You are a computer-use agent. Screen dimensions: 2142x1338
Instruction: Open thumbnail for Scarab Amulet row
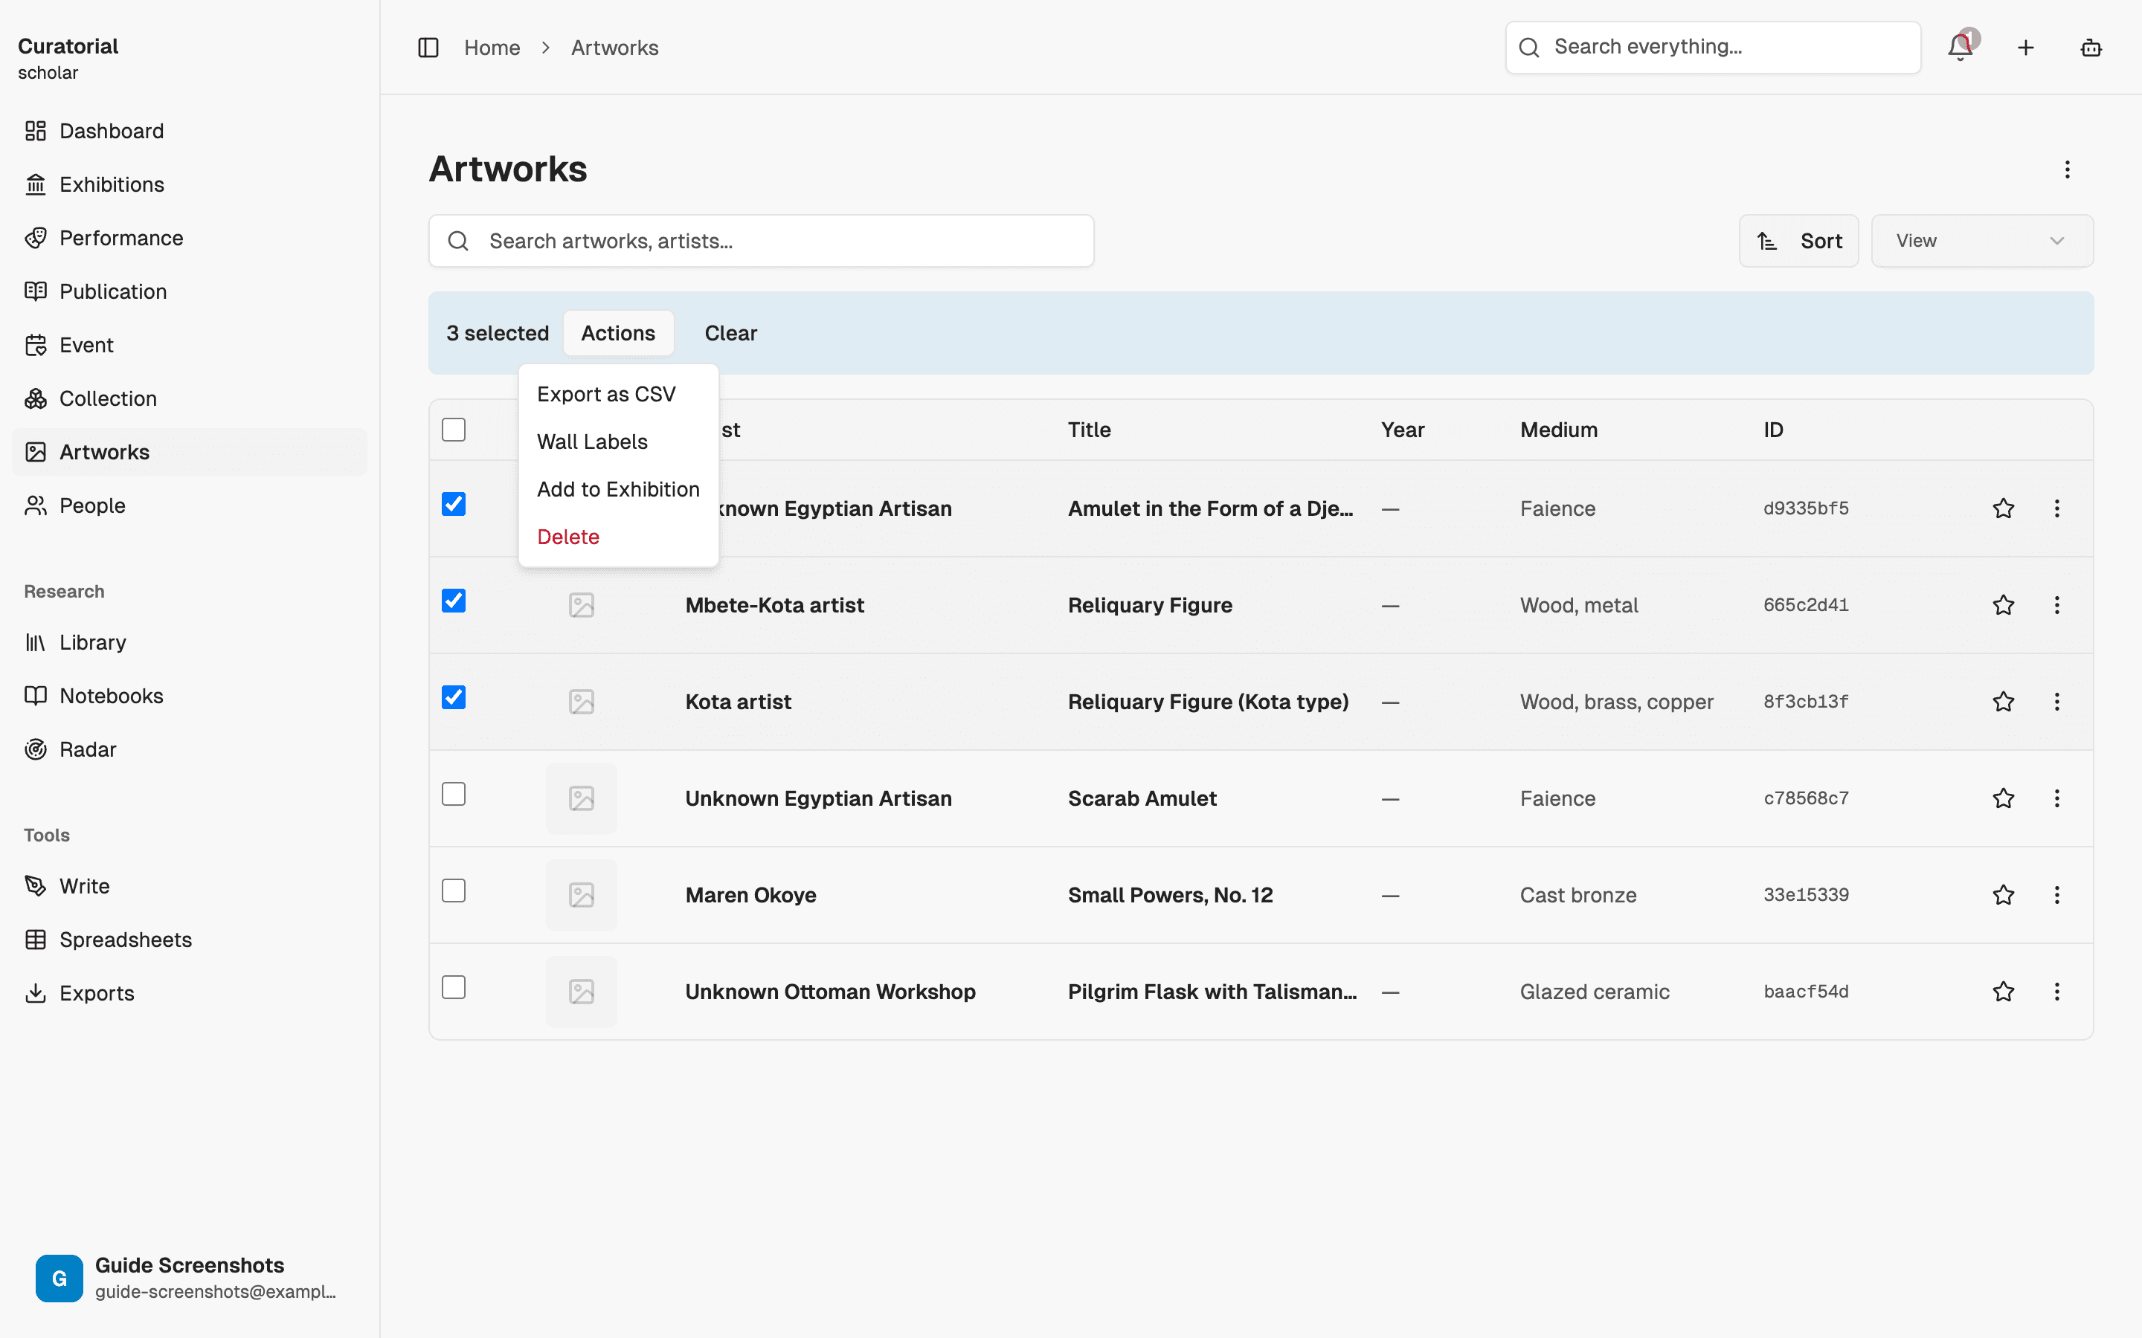tap(582, 798)
